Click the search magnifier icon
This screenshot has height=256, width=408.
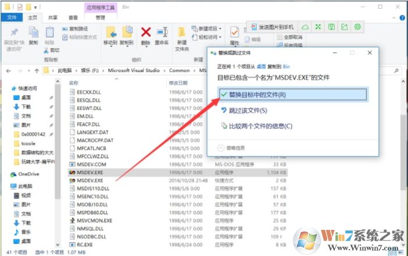click(x=396, y=70)
